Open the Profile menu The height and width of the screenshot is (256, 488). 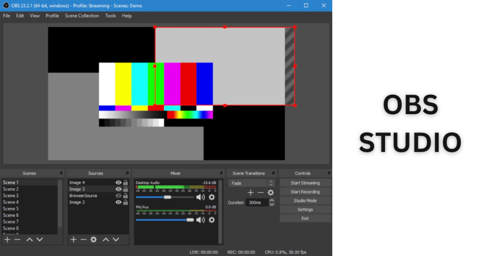(52, 16)
